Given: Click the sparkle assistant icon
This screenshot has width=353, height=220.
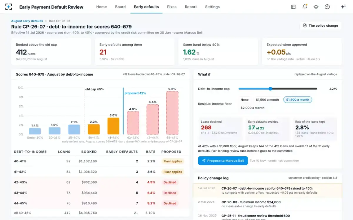Looking at the screenshot, I should [x=343, y=7].
